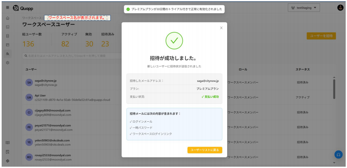The image size is (347, 168).
Task: Open the documentation book icon
Action: point(8,143)
